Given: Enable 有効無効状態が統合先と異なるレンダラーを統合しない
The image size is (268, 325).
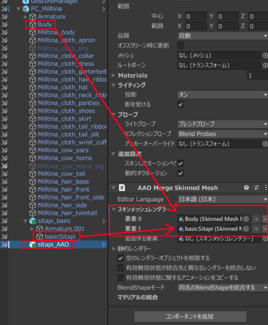Looking at the screenshot, I should (120, 268).
